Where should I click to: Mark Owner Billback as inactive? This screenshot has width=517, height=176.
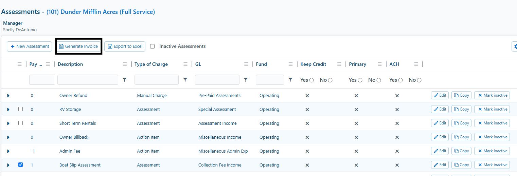492,137
